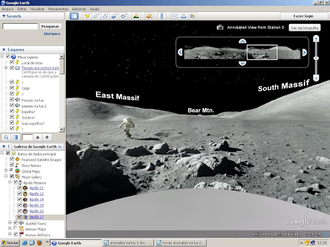The image size is (330, 247).
Task: Uncheck the Local de início checkbox
Action: pyautogui.click(x=12, y=62)
